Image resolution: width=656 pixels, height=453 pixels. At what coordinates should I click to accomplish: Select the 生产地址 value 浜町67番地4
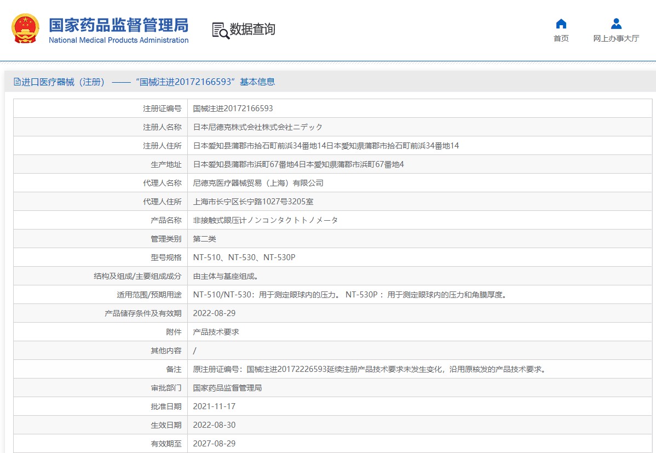pyautogui.click(x=298, y=164)
